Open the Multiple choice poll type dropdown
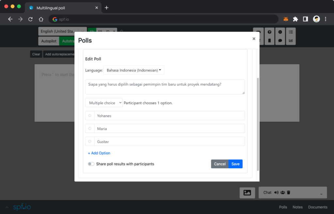This screenshot has height=214, width=334. [x=104, y=103]
